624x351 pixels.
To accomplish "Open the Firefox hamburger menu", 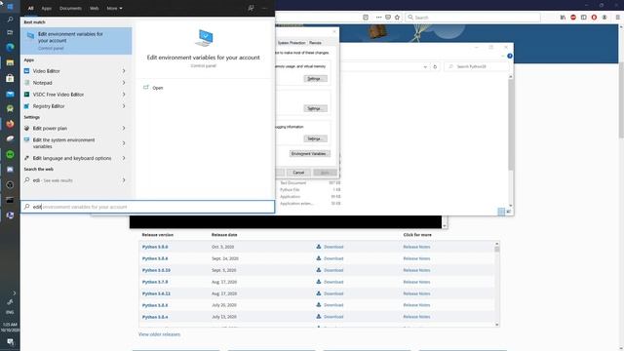I will pos(617,18).
